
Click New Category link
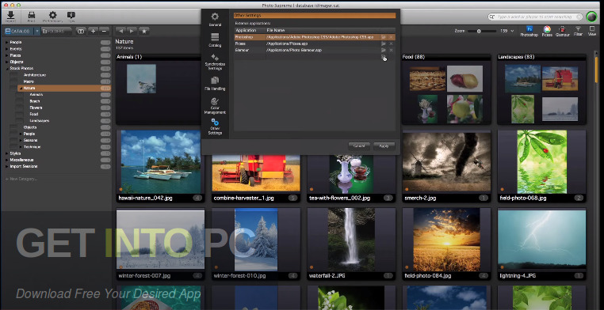[x=21, y=179]
